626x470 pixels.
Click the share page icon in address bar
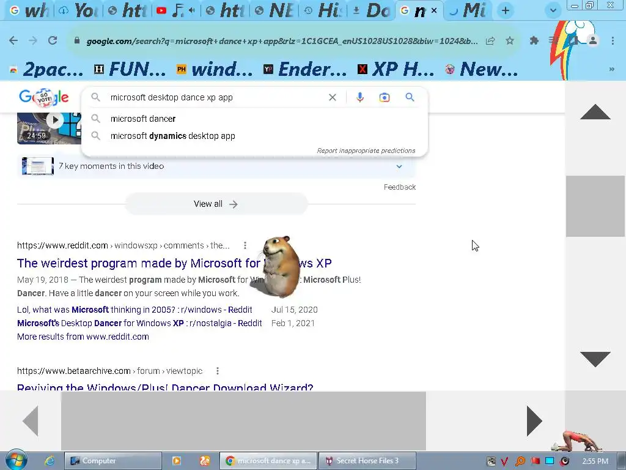(x=490, y=41)
